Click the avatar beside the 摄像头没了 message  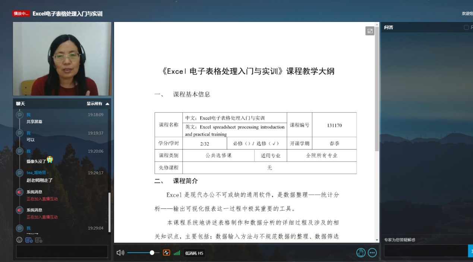[x=20, y=151]
